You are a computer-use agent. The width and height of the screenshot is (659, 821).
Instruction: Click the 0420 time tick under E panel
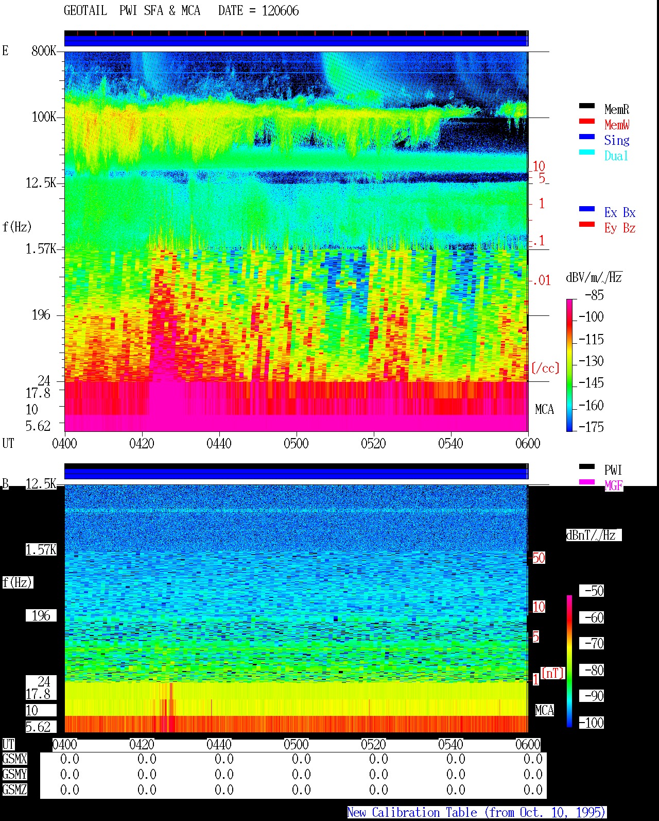point(142,443)
